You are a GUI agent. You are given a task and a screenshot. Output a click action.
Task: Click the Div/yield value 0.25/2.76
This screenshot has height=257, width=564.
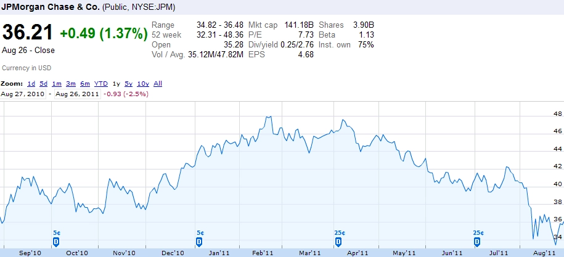coord(296,45)
